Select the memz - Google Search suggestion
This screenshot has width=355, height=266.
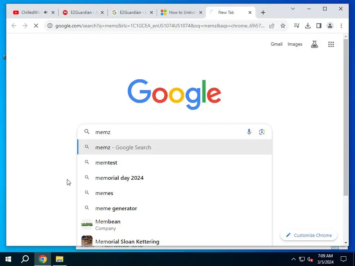point(175,147)
